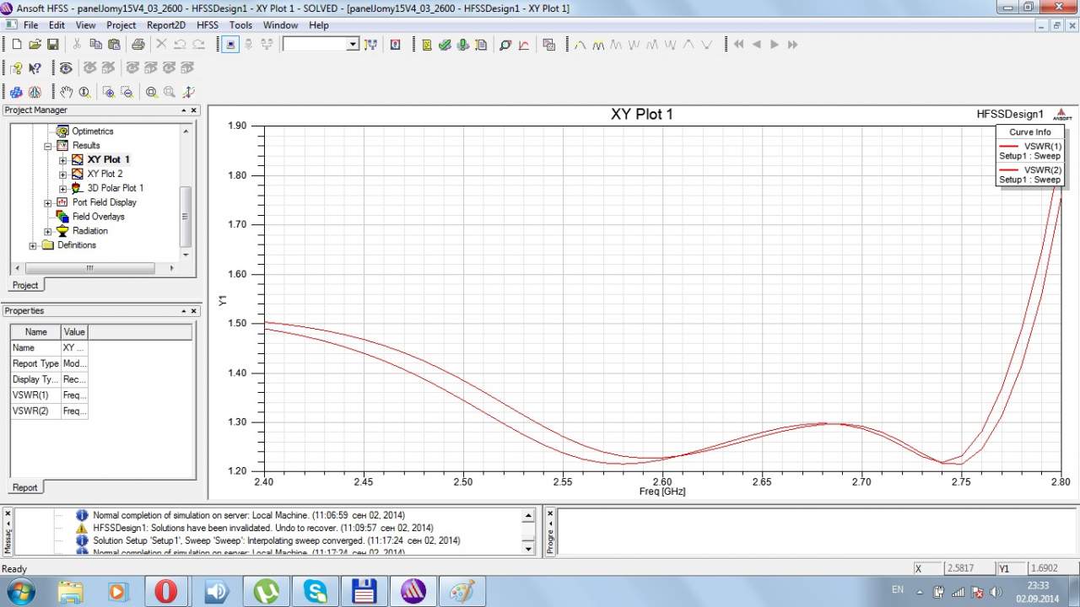
Task: Open the empty toolbar combo box dropdown
Action: [353, 45]
